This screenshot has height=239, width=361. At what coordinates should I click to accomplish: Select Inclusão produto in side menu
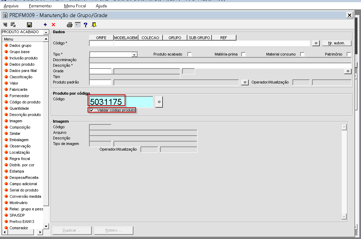tap(23, 58)
